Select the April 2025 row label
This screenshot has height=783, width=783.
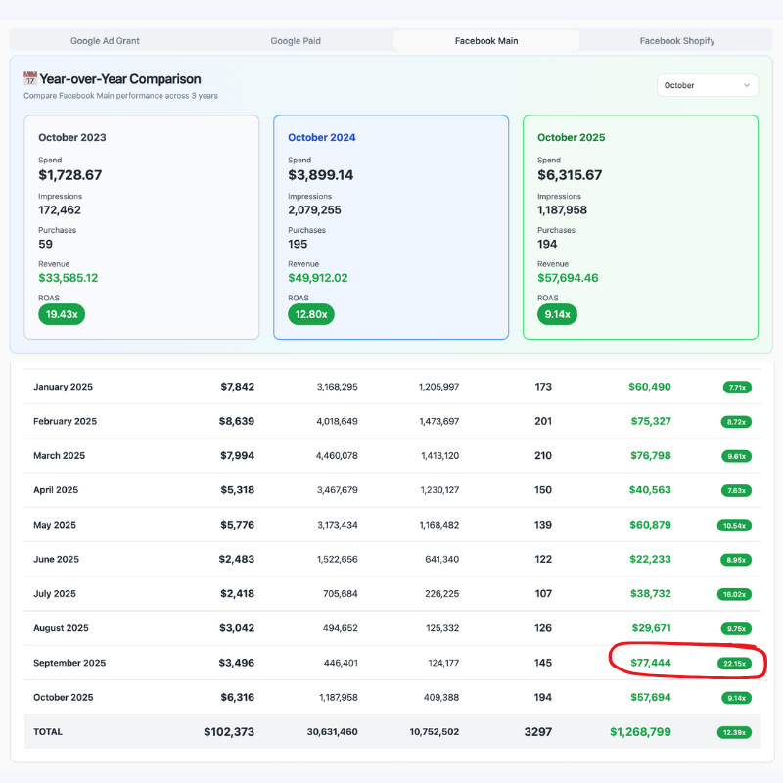point(56,490)
